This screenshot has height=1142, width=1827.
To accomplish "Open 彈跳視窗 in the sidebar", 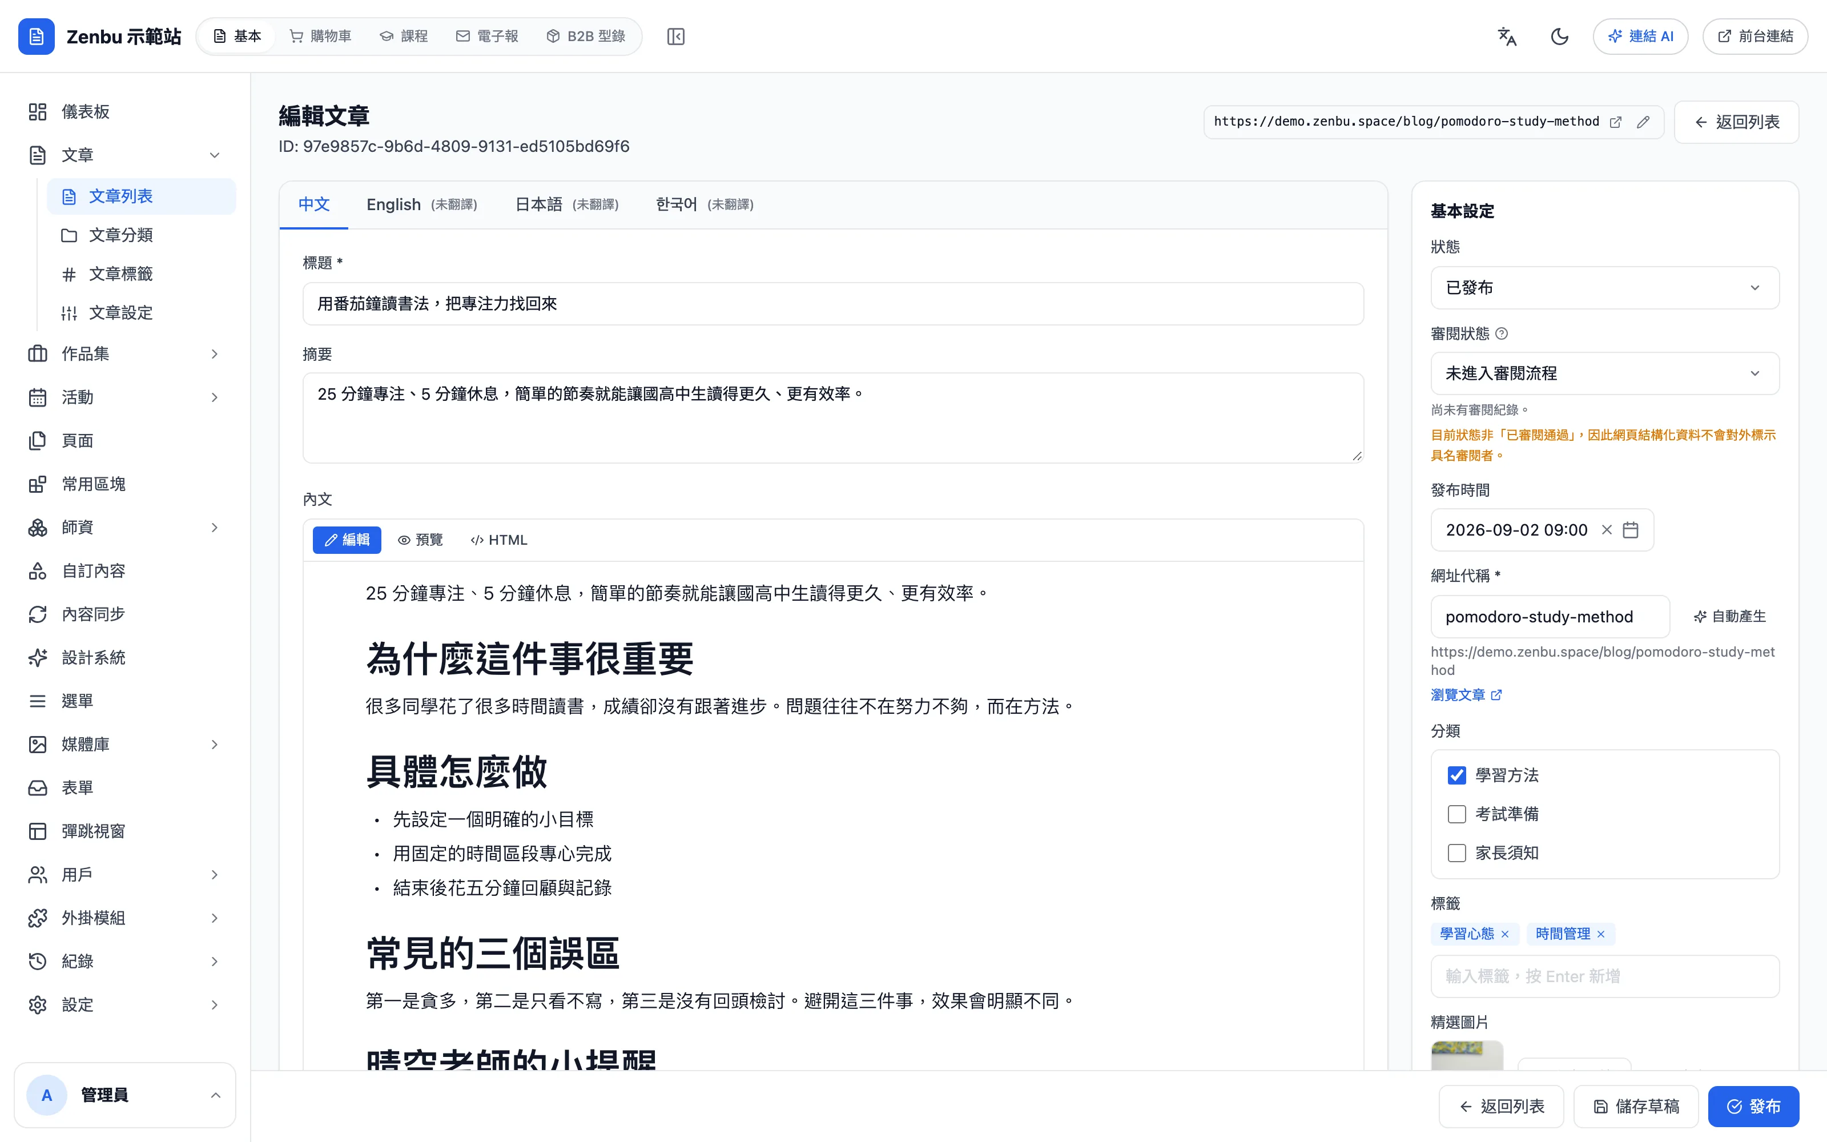I will (x=126, y=831).
